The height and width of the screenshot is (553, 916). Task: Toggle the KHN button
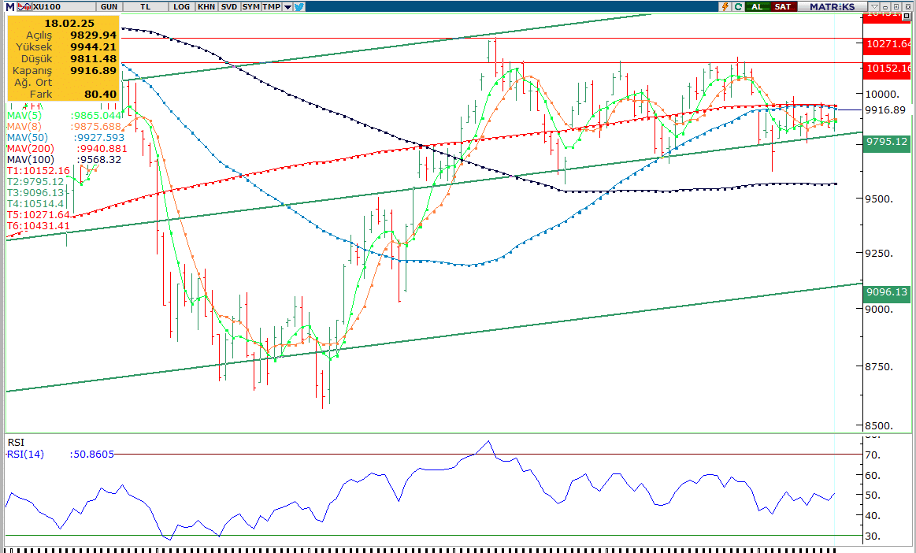[206, 6]
